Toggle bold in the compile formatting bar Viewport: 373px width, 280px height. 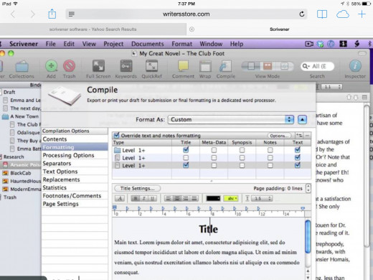point(136,198)
